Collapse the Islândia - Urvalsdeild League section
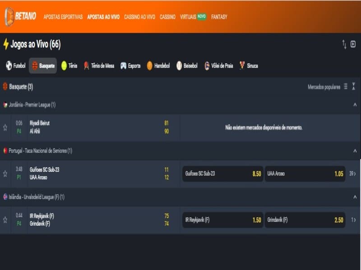Screen dimensions: 361x270 pyautogui.click(x=355, y=197)
